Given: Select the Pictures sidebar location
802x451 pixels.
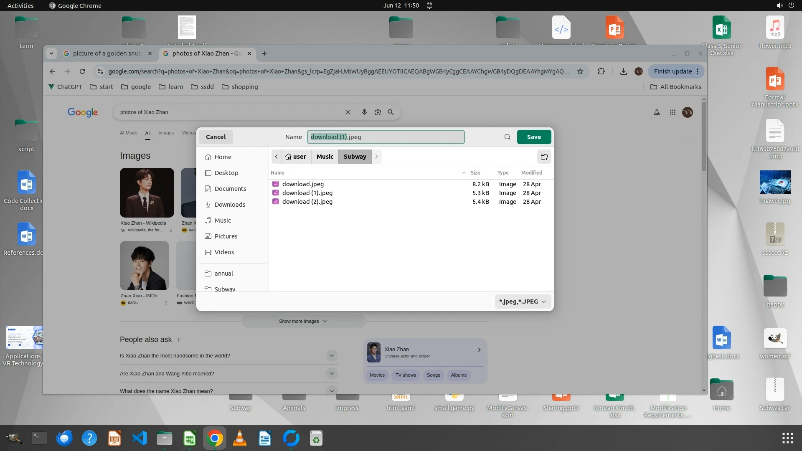Looking at the screenshot, I should coord(226,236).
